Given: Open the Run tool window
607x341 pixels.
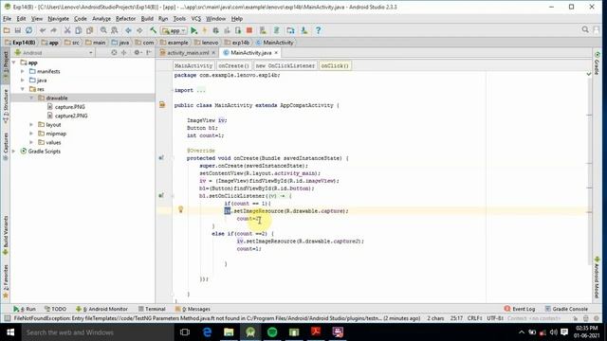Looking at the screenshot, I should (25, 309).
